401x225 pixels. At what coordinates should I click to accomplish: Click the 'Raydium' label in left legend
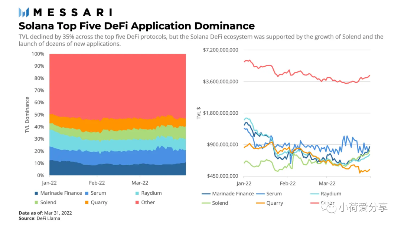click(x=151, y=193)
